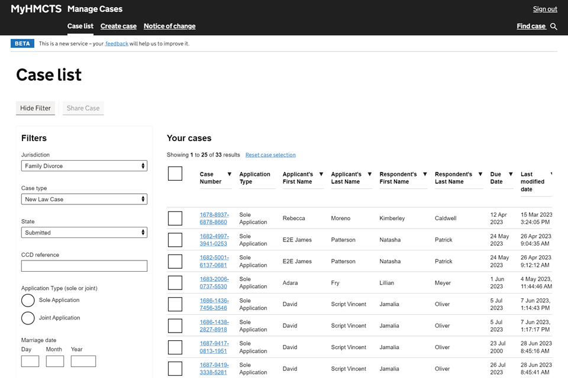568x378 pixels.
Task: Select the Sole Application radio button
Action: click(28, 301)
